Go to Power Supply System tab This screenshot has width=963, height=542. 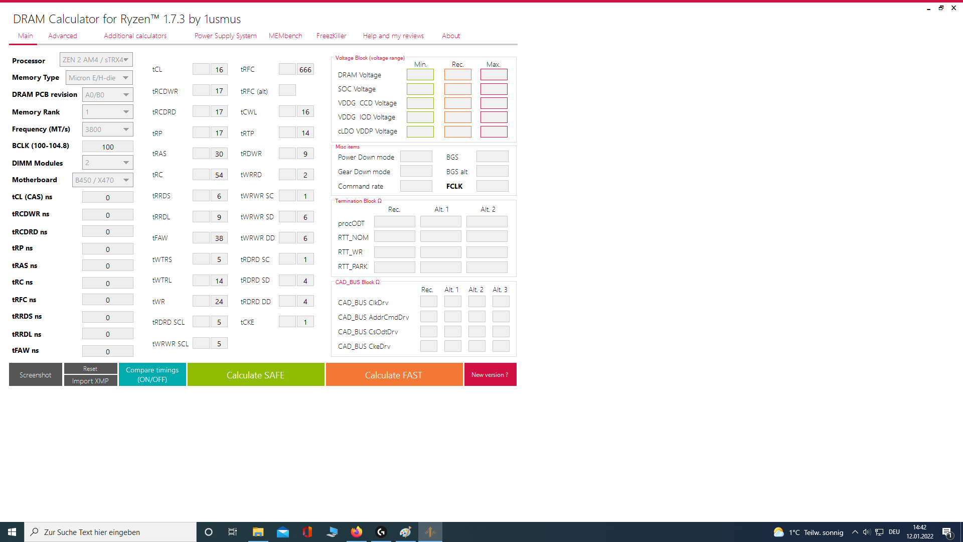tap(226, 36)
